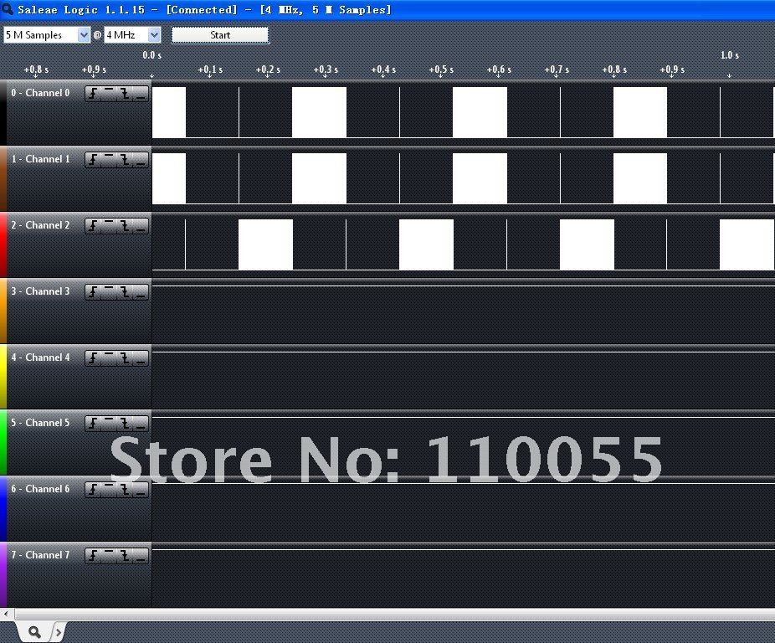The image size is (775, 643).
Task: Click the green color strip of Channel 5
Action: [3, 443]
